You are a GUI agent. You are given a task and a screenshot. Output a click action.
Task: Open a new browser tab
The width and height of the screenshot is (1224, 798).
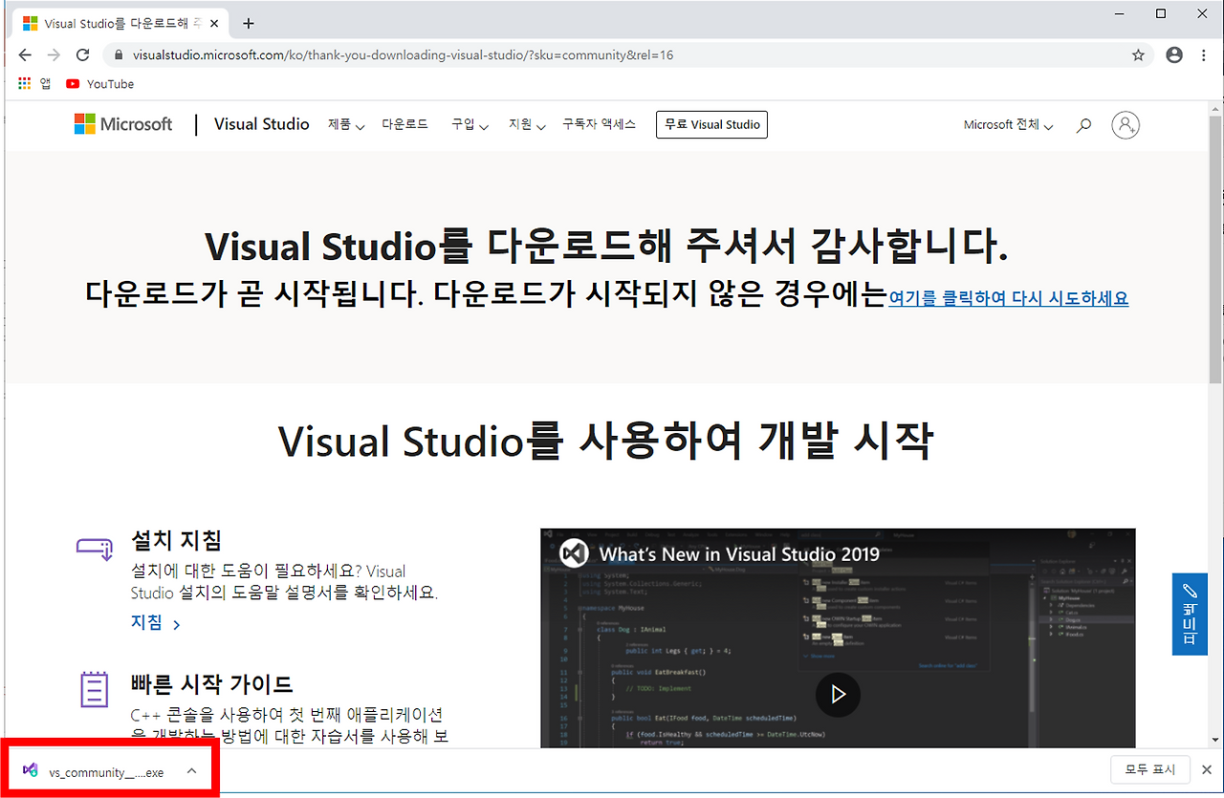pos(249,23)
